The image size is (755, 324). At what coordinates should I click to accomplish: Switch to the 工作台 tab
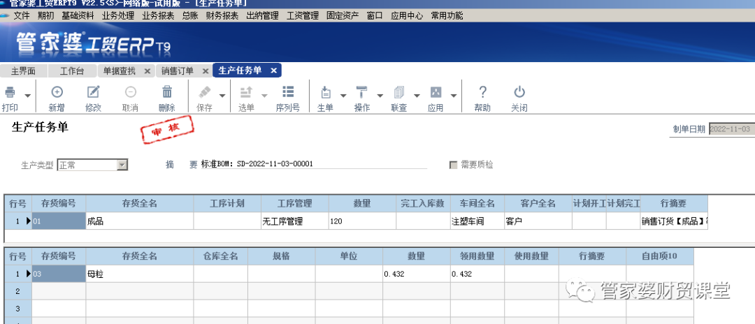[x=72, y=71]
